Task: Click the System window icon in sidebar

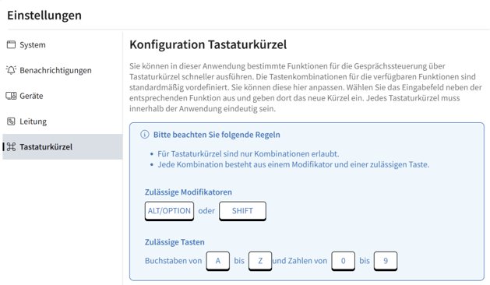Action: pos(11,44)
